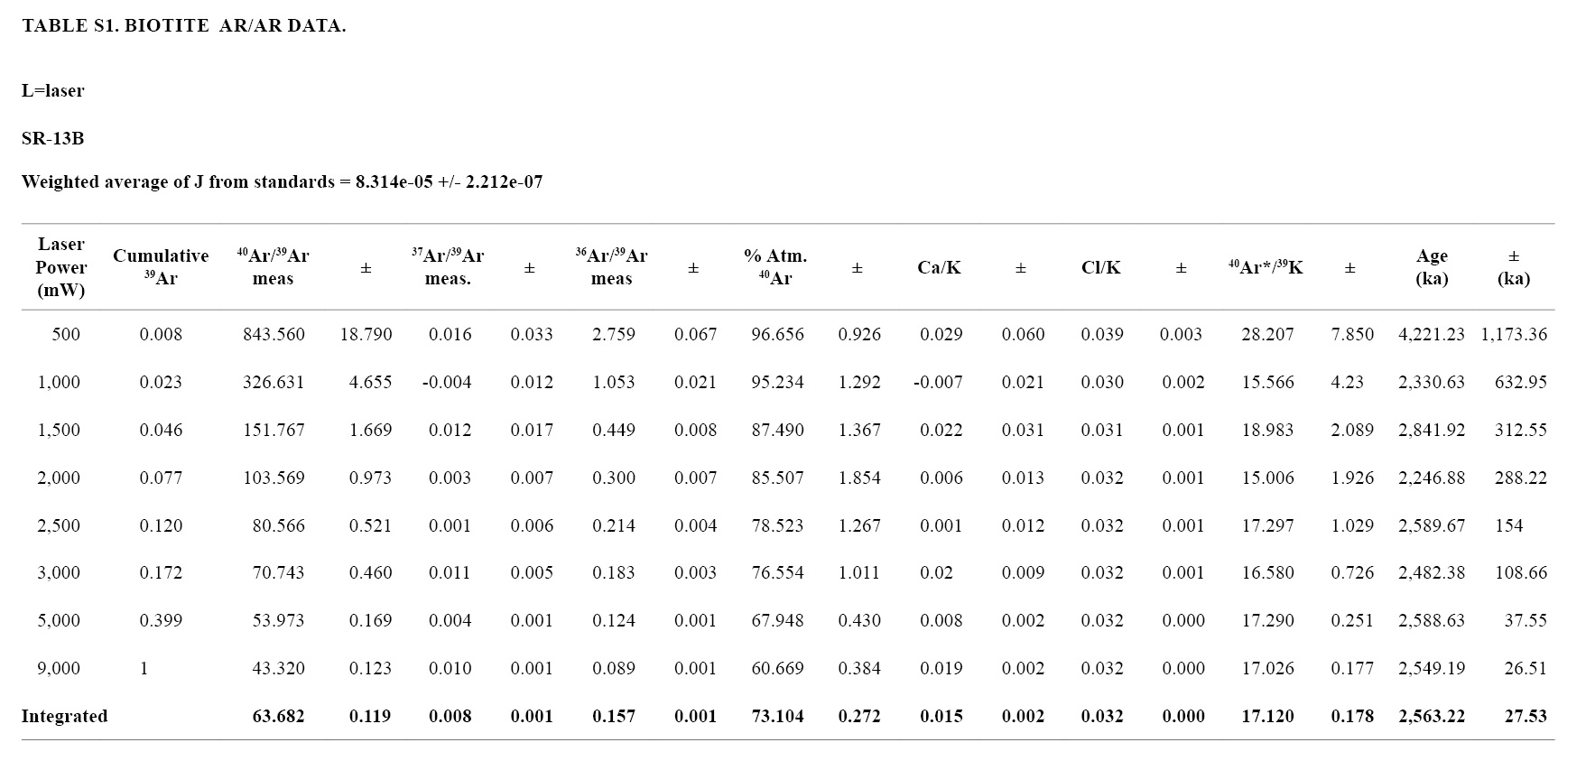Viewport: 1595px width, 761px height.
Task: Click the "TABLE S1. BIOTITE AR/AR DATA." title
Action: coord(183,26)
